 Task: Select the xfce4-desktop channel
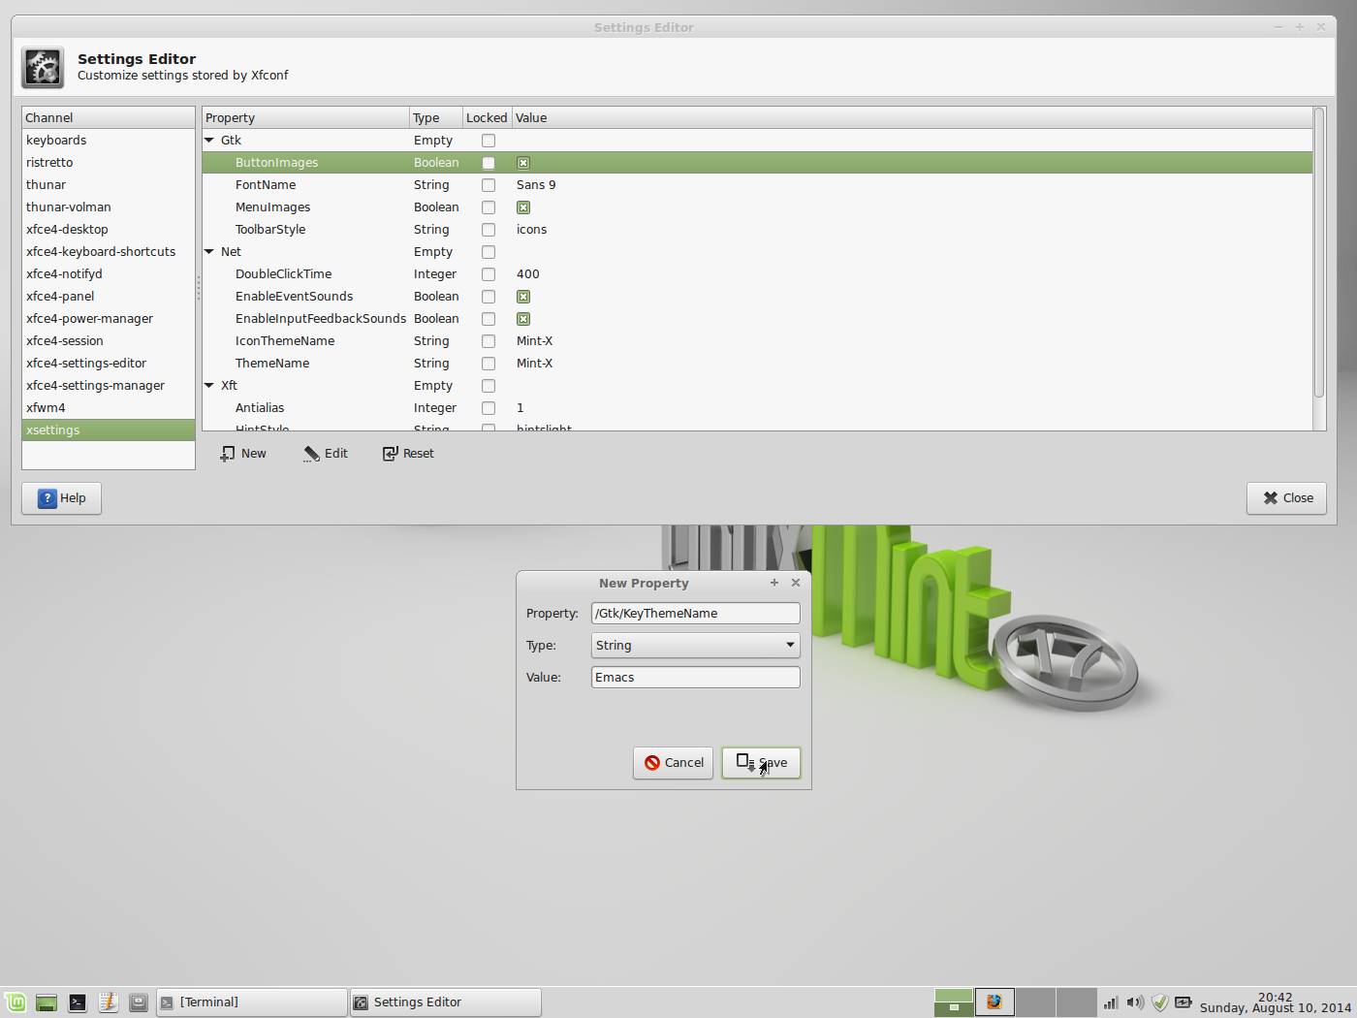(109, 230)
